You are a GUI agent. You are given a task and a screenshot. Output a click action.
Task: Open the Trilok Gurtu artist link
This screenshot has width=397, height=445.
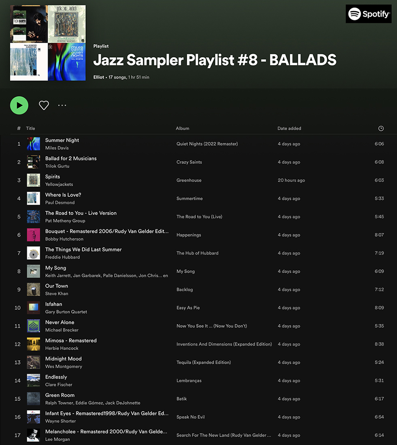57,166
